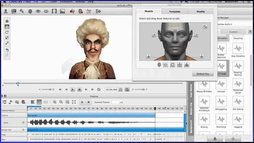Expand Practice Audio path arrow
Screen dimensions: 254x143
[x=232, y=24]
